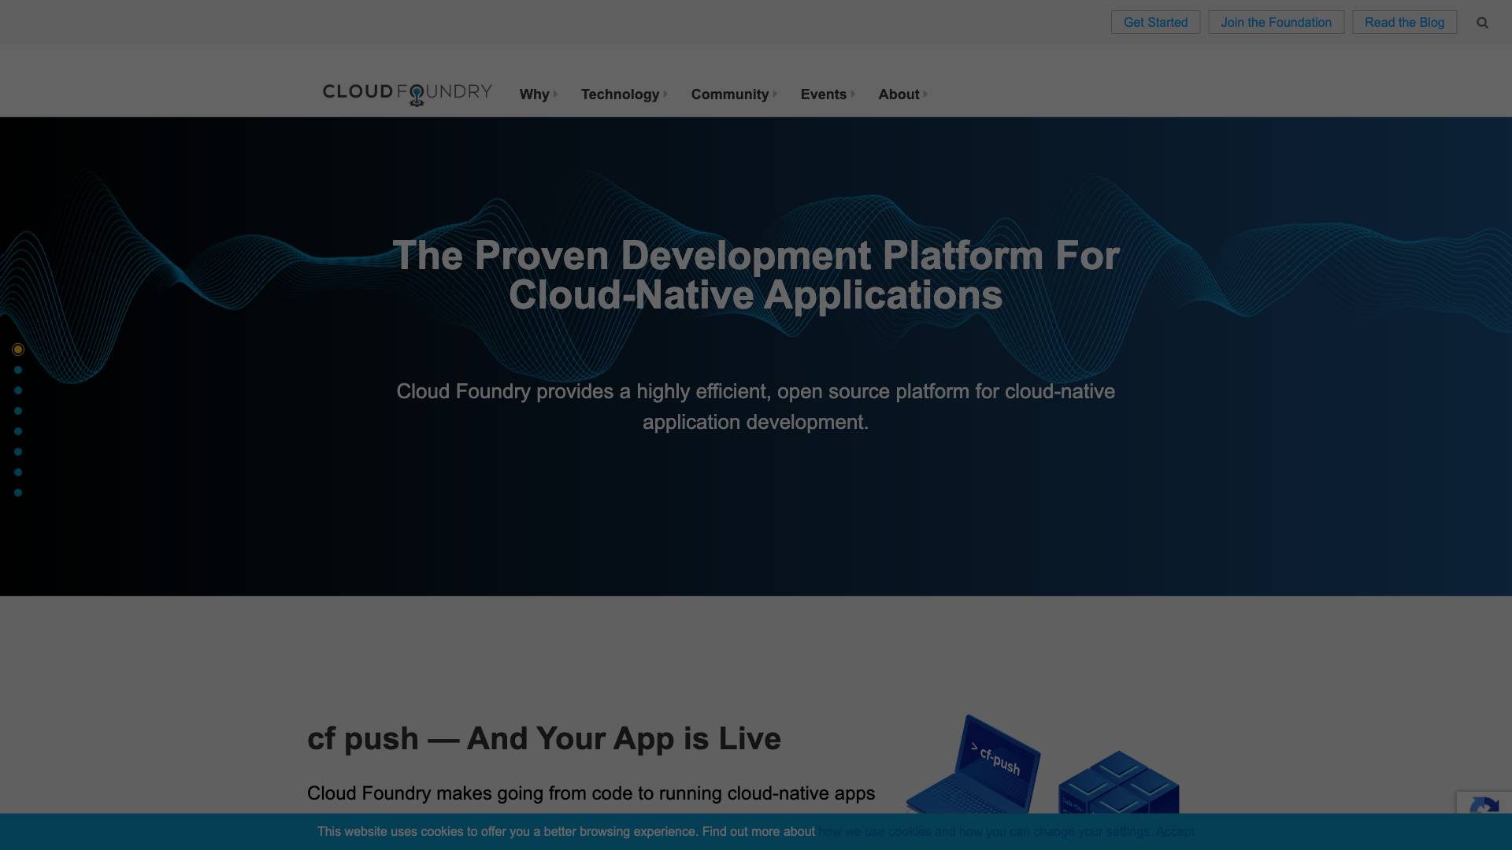Viewport: 1512px width, 850px height.
Task: Go to the fourth side navigation dot
Action: [x=18, y=411]
